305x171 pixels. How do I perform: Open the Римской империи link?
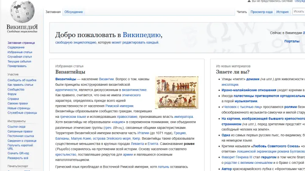119,106
